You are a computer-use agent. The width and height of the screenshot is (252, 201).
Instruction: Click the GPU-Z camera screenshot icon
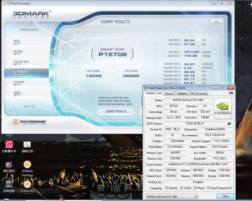point(231,93)
